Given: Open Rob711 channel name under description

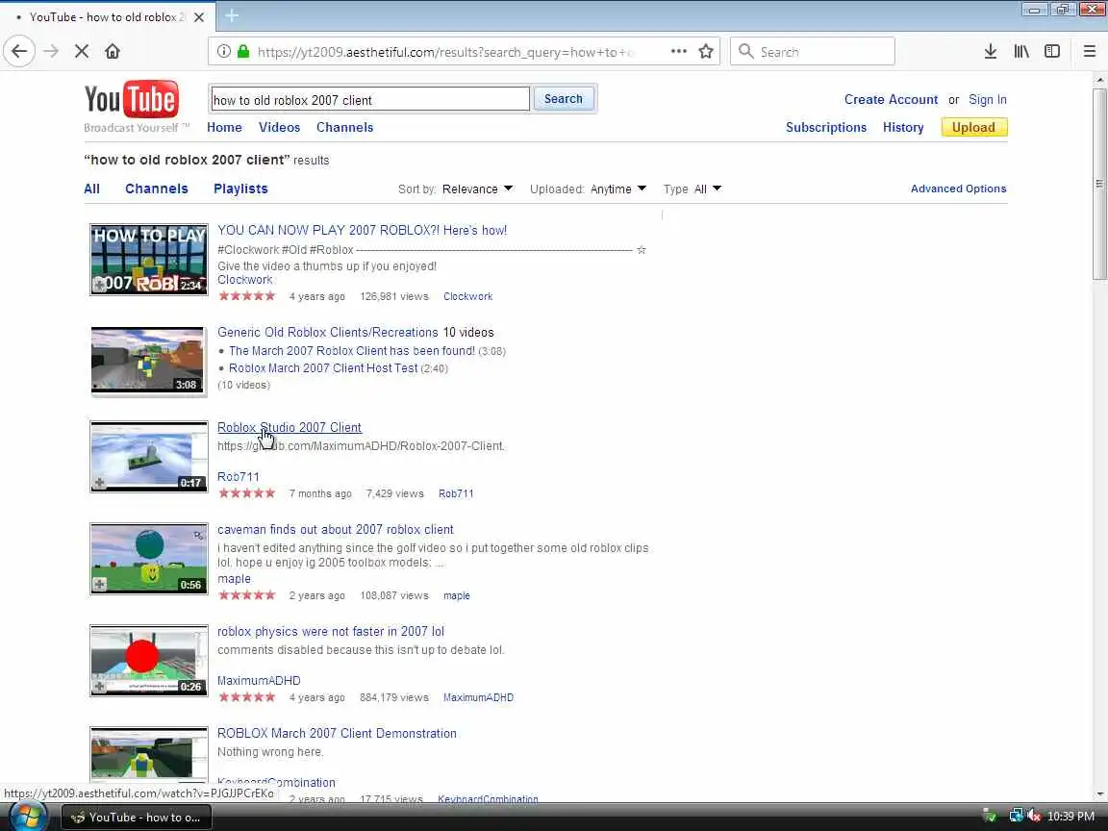Looking at the screenshot, I should 239,477.
